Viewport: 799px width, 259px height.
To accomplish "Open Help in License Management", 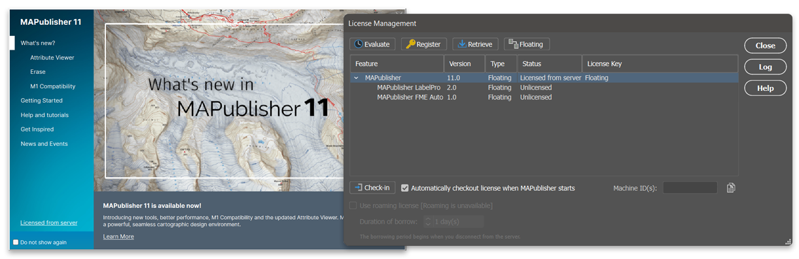I will [765, 88].
